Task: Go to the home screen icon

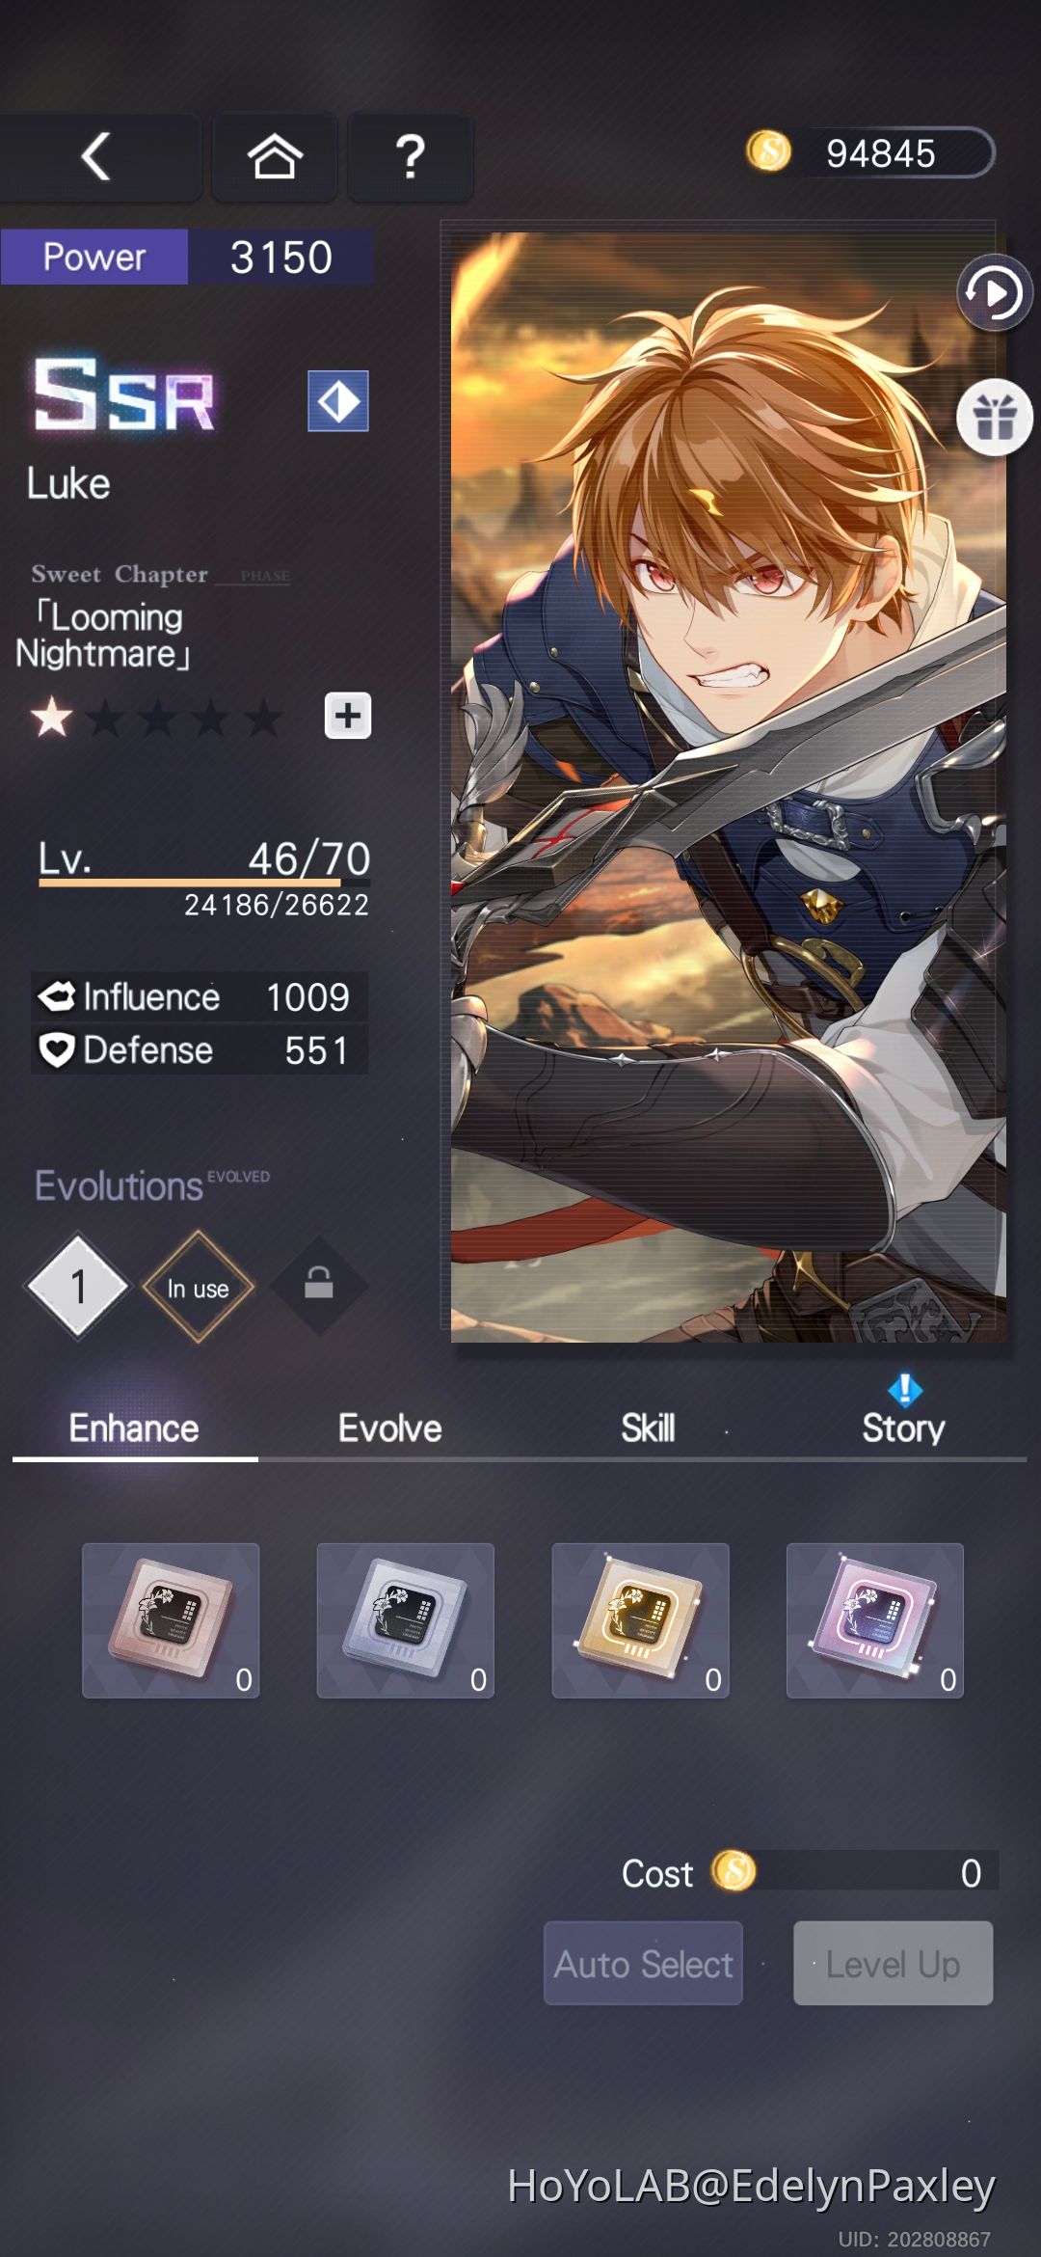Action: click(275, 156)
